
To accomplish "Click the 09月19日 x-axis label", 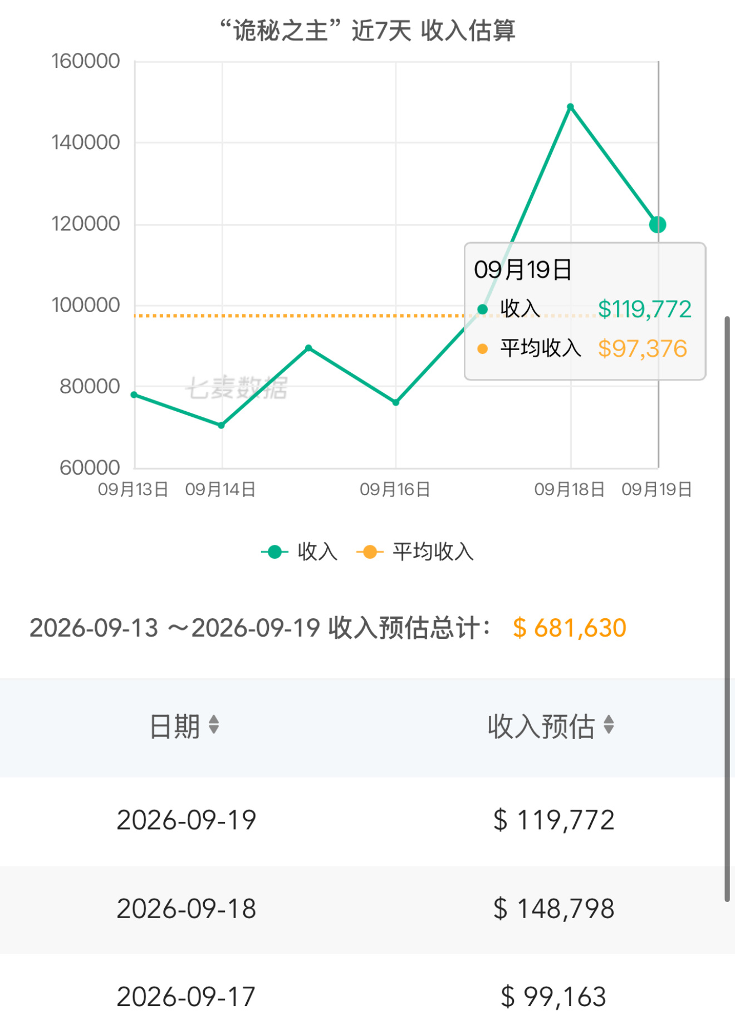I will 657,490.
